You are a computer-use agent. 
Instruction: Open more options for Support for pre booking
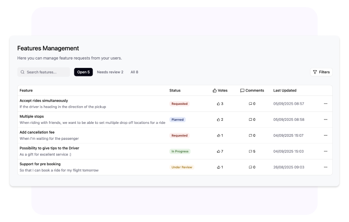point(326,167)
